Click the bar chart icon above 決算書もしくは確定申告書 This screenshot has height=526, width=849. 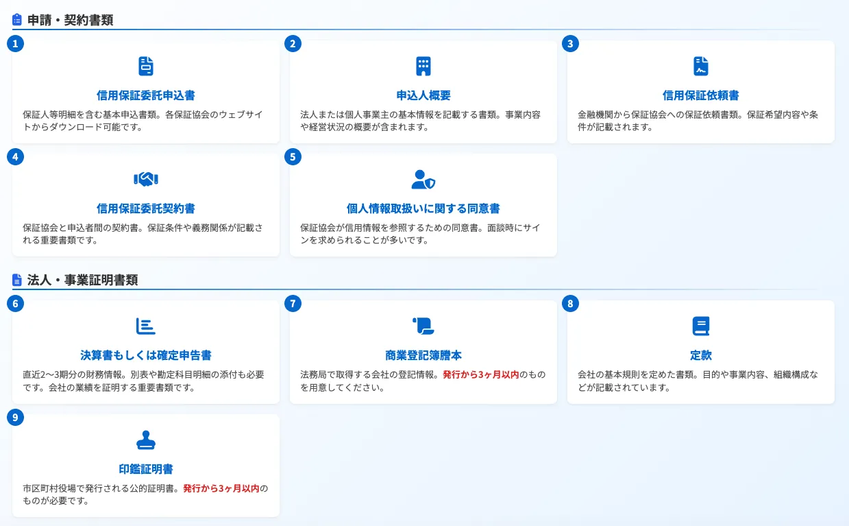pyautogui.click(x=146, y=326)
